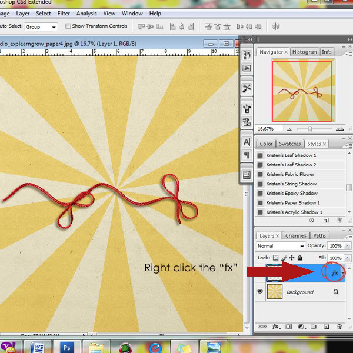The image size is (353, 353).
Task: Click Clear Style icon in Styles panel
Action: tap(312, 220)
